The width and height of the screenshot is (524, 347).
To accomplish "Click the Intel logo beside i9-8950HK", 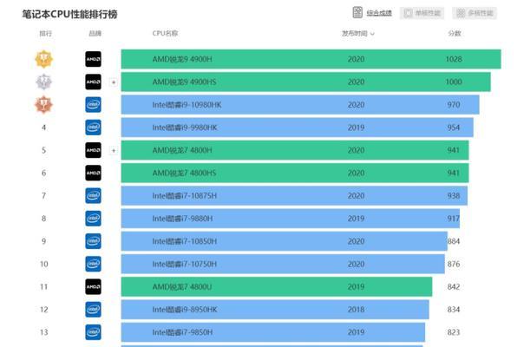I will tap(93, 309).
